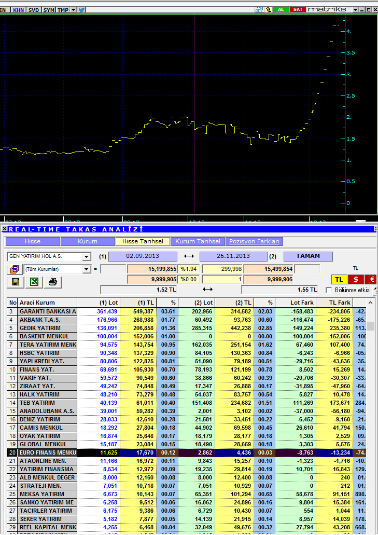Sort by Lot Fark column header
Screen dimensions: 378x535
[x=296, y=303]
